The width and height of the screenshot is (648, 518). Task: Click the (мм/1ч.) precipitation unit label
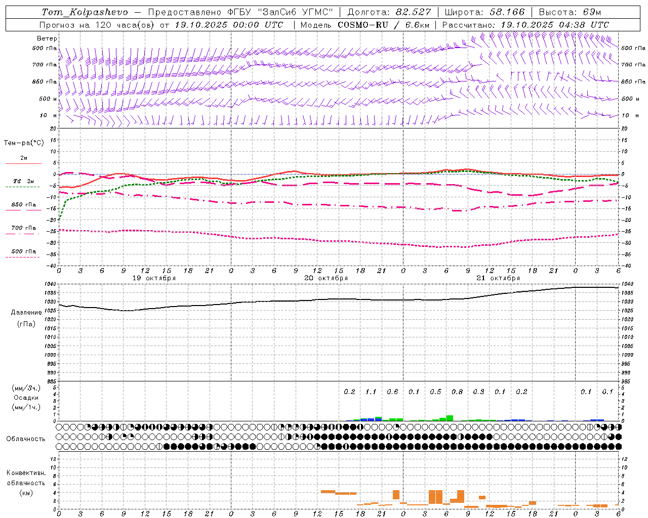pos(26,407)
